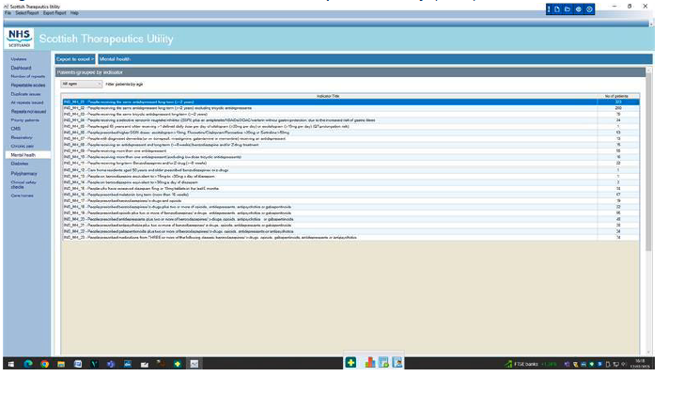684x408 pixels.
Task: Click No of patients column header
Action: (617, 96)
